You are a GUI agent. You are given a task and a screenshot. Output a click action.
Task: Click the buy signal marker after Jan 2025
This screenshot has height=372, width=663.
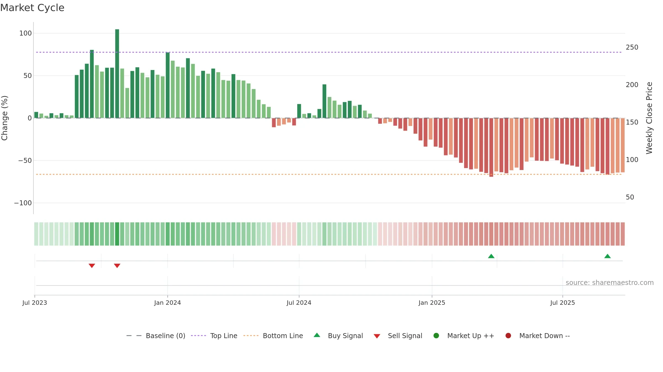click(491, 256)
